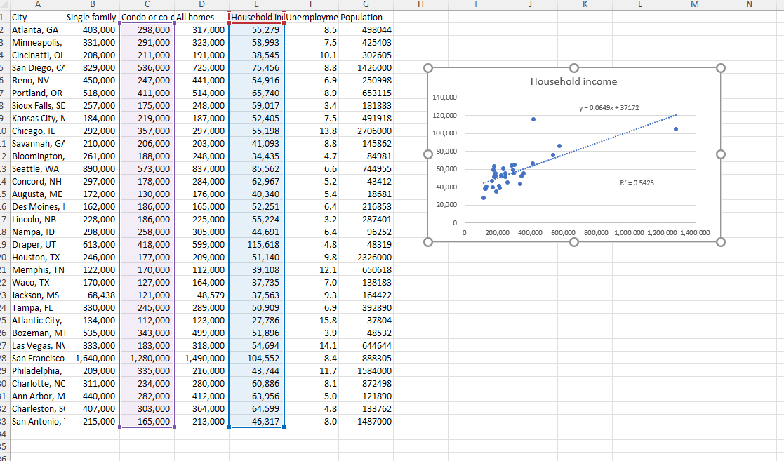This screenshot has height=461, width=784.
Task: Select the R² = 0.5425 label
Action: [x=637, y=182]
